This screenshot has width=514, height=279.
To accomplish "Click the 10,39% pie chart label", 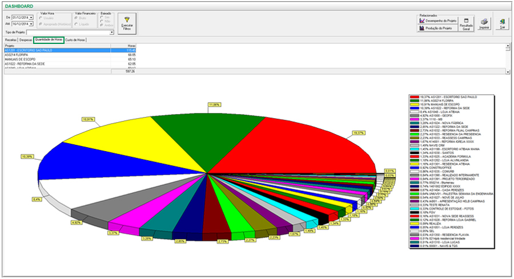I will click(x=27, y=157).
